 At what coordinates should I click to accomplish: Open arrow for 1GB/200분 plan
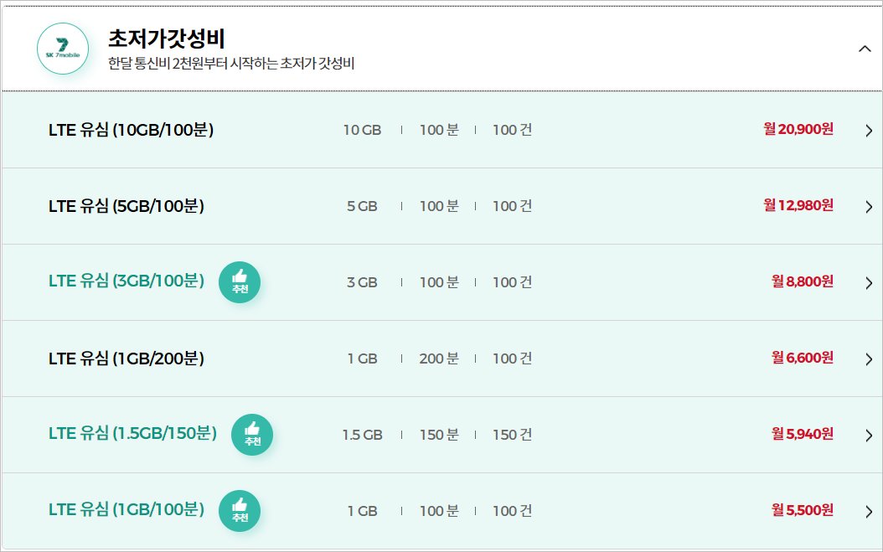pyautogui.click(x=869, y=359)
